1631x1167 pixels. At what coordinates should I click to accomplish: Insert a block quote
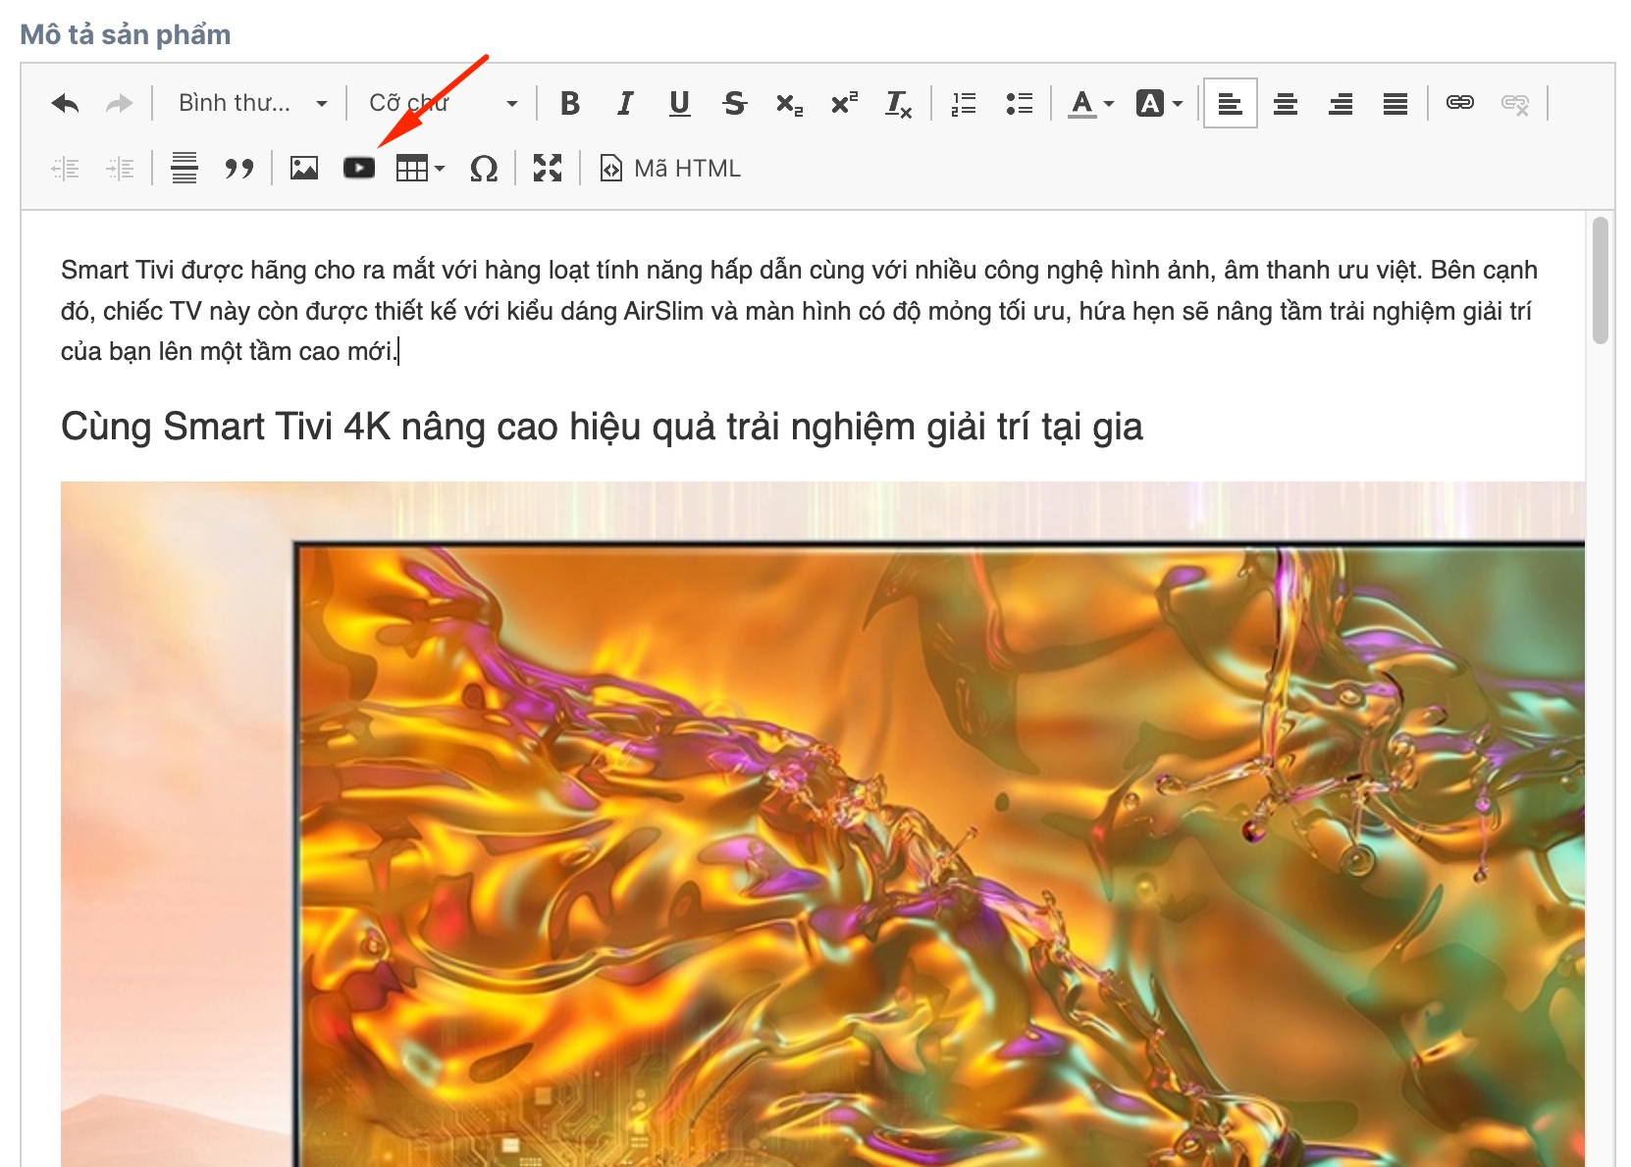pyautogui.click(x=238, y=169)
